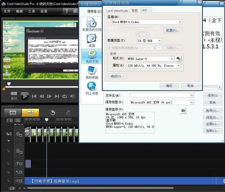This screenshot has width=225, height=192.
Task: Expand the track options arrow under ripple icon
Action: coord(9,141)
